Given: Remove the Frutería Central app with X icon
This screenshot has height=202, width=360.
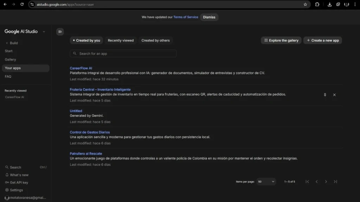Looking at the screenshot, I should point(334,95).
